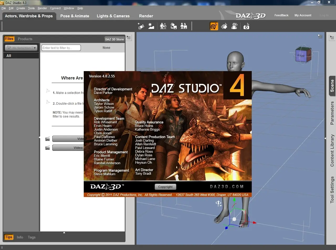The height and width of the screenshot is (250, 336).
Task: Open the right pane options menu icon
Action: (x=332, y=38)
